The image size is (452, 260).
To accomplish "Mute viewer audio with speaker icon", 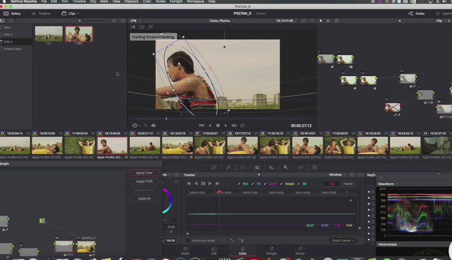I will 153,125.
